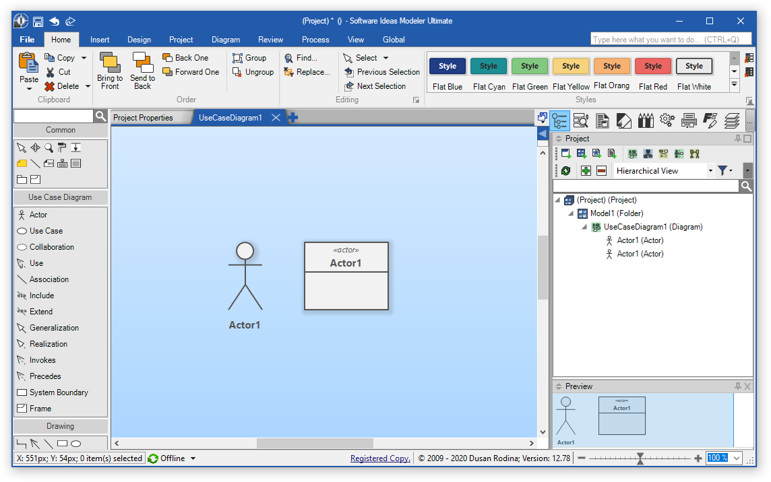The image size is (771, 482).
Task: Click the zoom slider handle
Action: pos(640,458)
